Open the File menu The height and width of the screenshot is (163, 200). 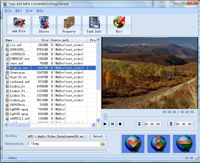point(8,11)
